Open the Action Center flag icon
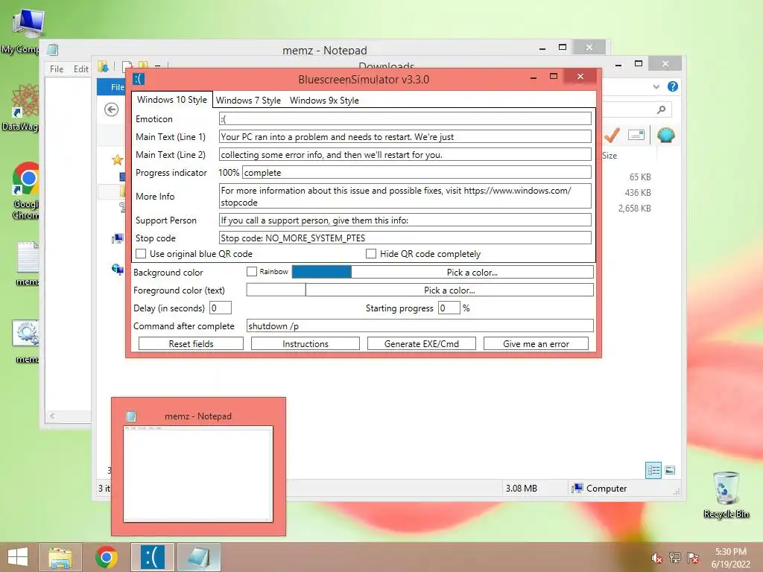Screen dimensions: 763x572 click(693, 558)
